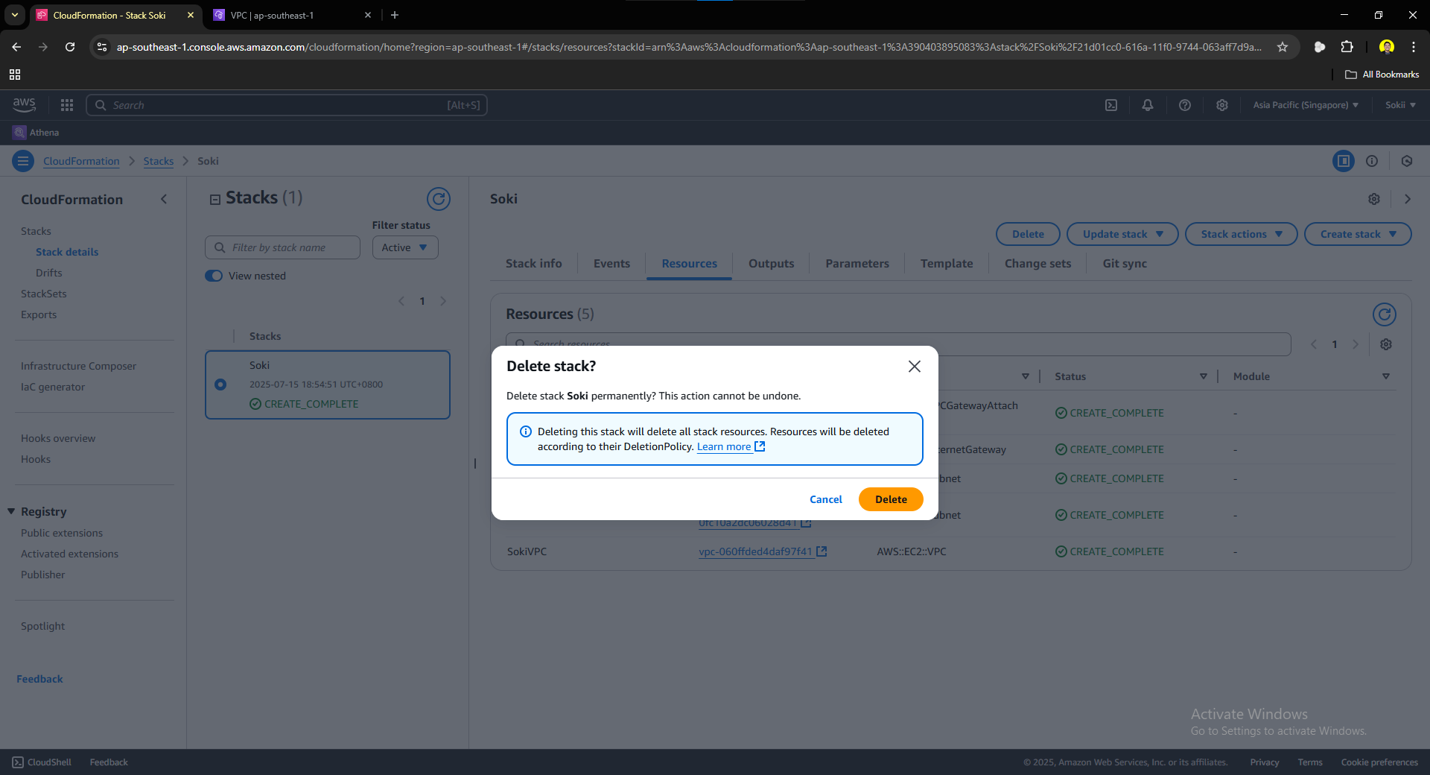Open the clock history icon at right
The width and height of the screenshot is (1430, 775).
click(1406, 161)
